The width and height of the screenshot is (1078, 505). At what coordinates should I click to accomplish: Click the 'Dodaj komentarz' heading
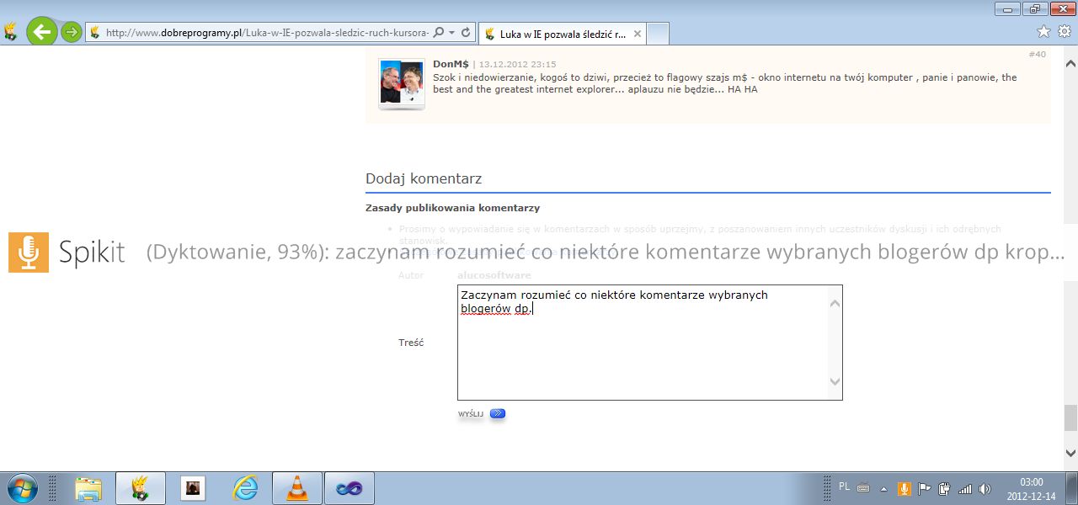(x=424, y=178)
